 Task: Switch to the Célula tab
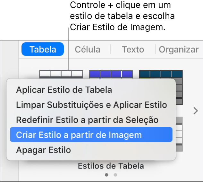tap(87, 49)
